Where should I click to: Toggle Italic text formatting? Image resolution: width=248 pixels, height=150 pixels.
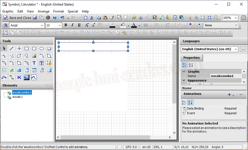72,25
